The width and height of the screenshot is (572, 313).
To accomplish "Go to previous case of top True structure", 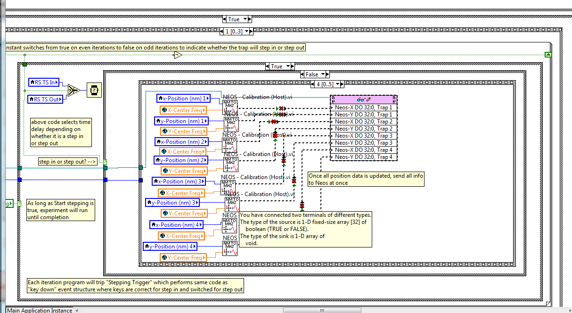I will tap(225, 19).
